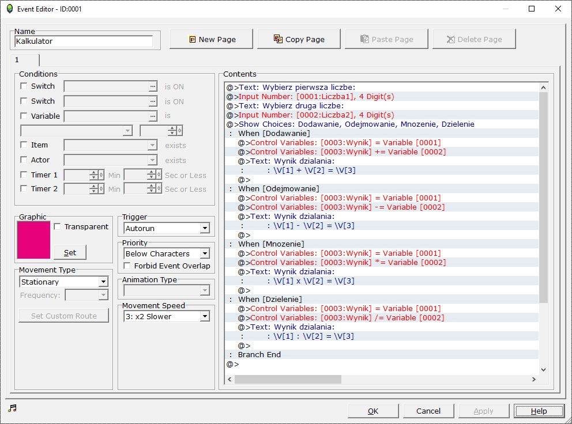The height and width of the screenshot is (424, 572).
Task: Click the Contents scroll left arrow
Action: (x=230, y=379)
